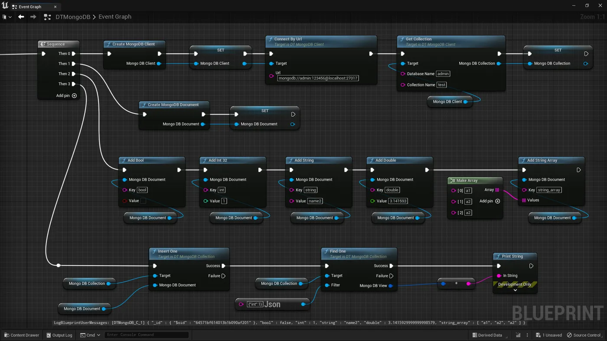Select the Find One node header
The height and width of the screenshot is (341, 607).
tap(359, 254)
